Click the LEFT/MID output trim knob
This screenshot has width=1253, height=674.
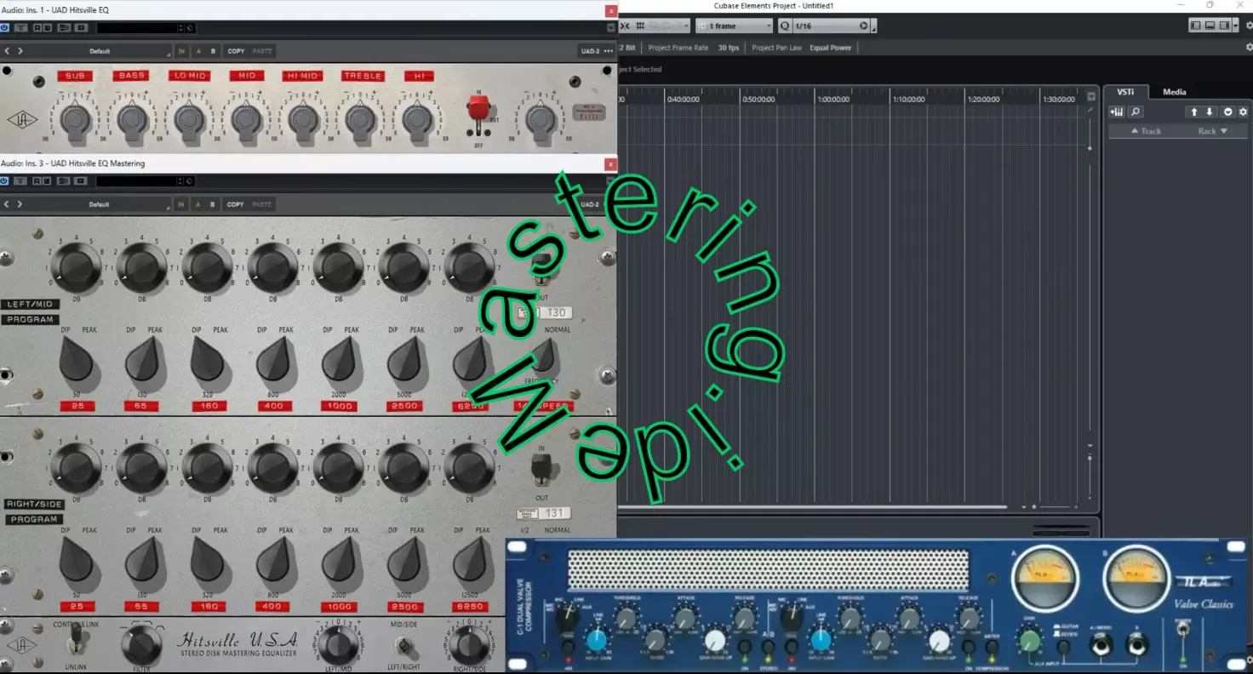(337, 645)
